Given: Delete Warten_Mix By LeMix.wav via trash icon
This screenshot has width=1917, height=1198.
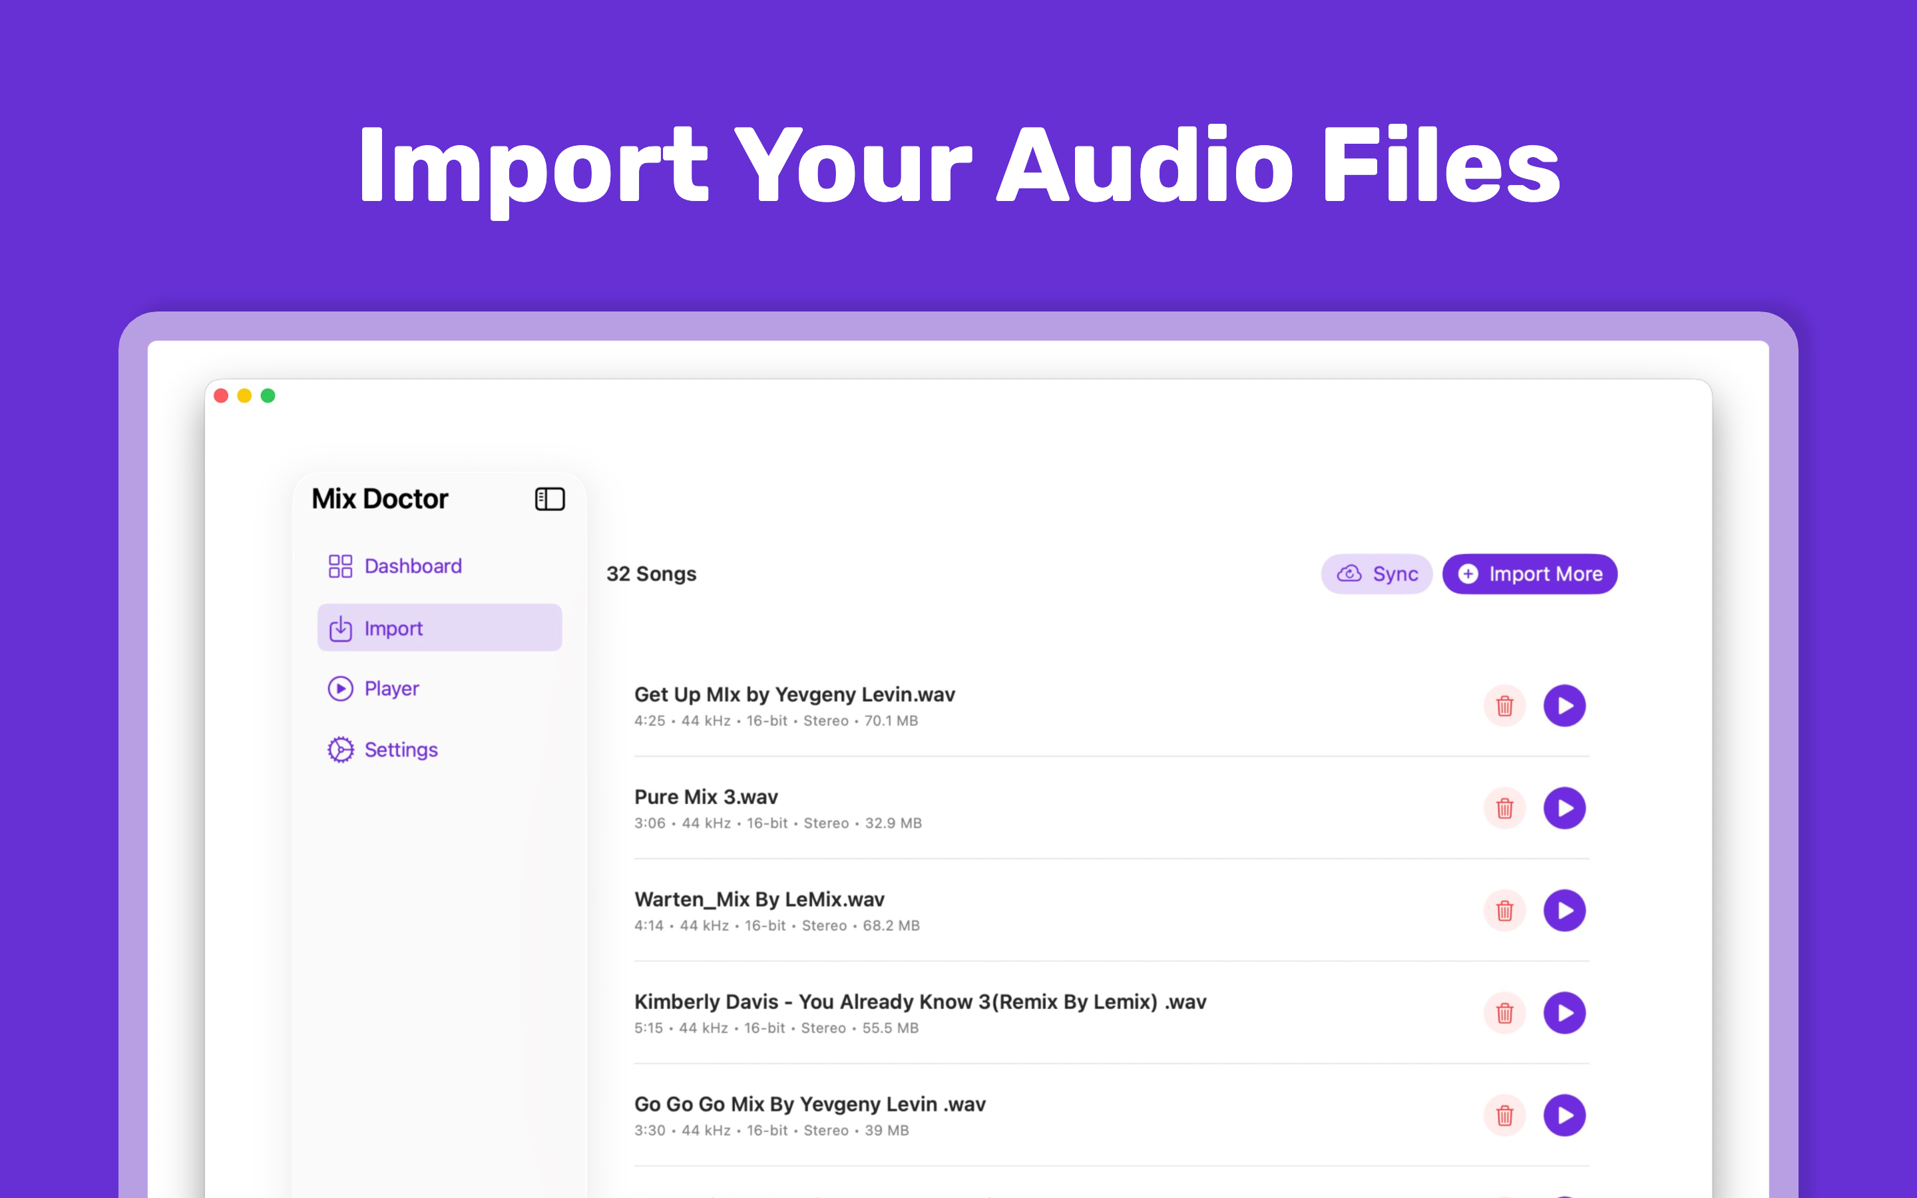Looking at the screenshot, I should pyautogui.click(x=1504, y=911).
